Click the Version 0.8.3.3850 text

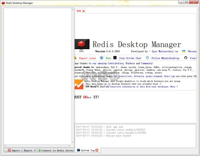coord(108,51)
